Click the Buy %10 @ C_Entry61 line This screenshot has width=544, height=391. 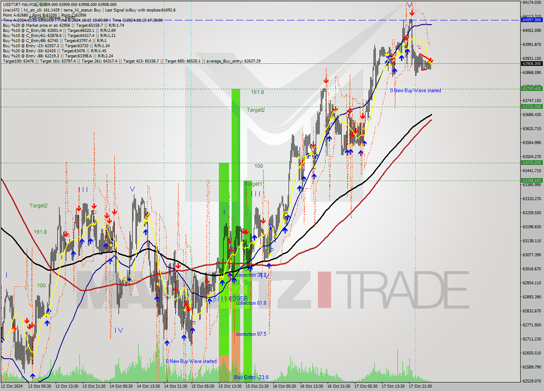59,35
